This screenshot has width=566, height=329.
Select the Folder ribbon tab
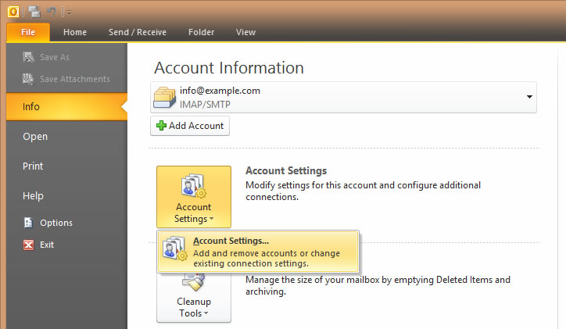(201, 32)
